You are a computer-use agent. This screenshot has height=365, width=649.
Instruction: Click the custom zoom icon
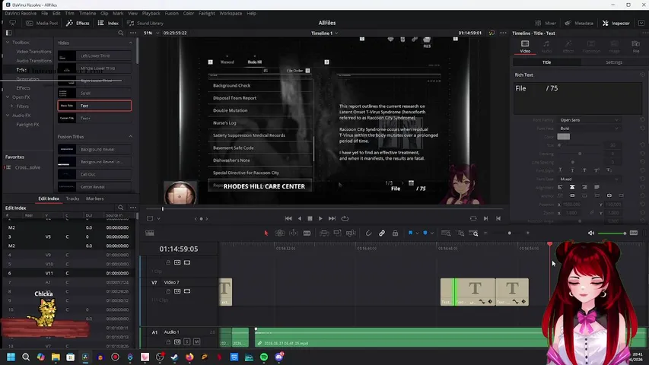pyautogui.click(x=473, y=233)
